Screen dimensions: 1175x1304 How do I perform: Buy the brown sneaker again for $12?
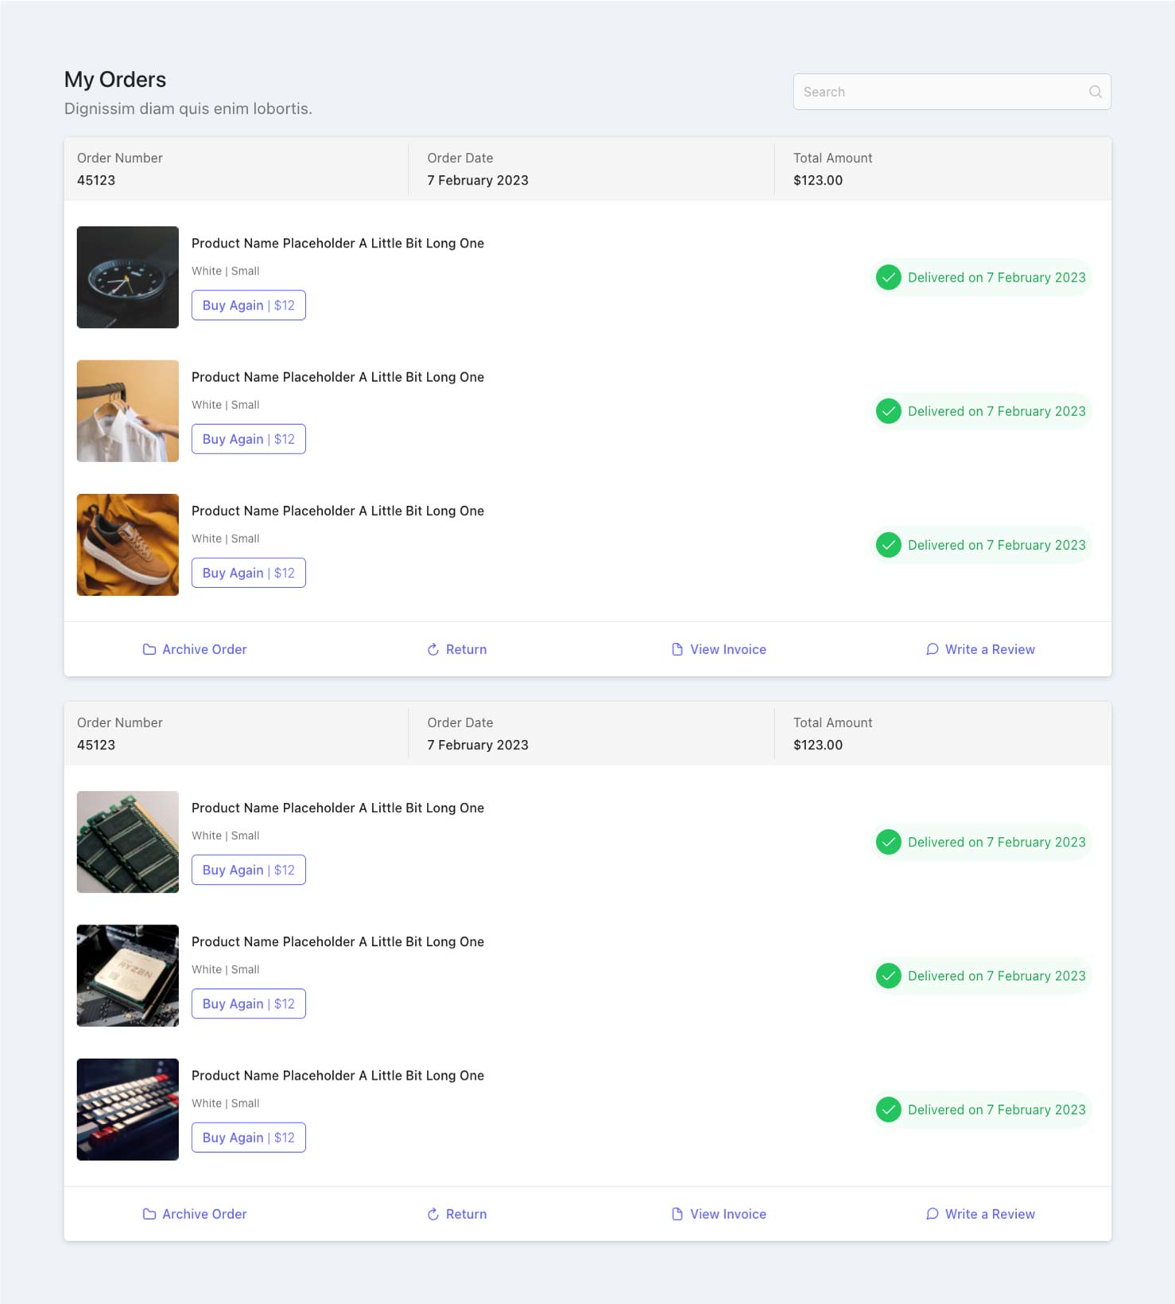click(x=249, y=573)
